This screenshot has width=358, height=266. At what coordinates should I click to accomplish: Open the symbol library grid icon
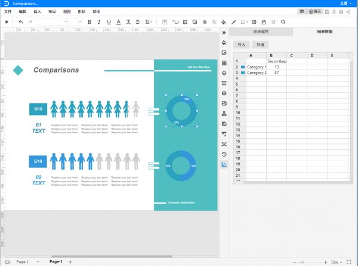tap(224, 63)
